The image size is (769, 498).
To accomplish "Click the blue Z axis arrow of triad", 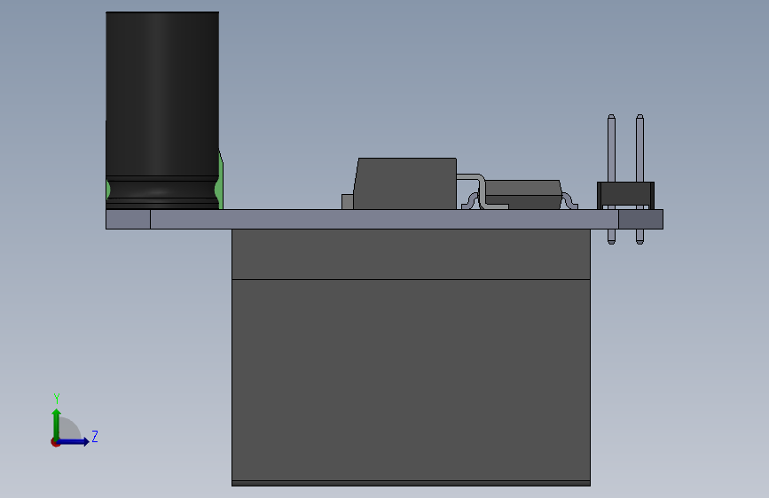I will 74,441.
